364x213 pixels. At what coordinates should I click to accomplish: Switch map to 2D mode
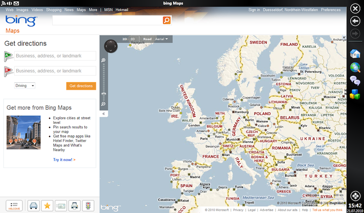click(x=125, y=40)
